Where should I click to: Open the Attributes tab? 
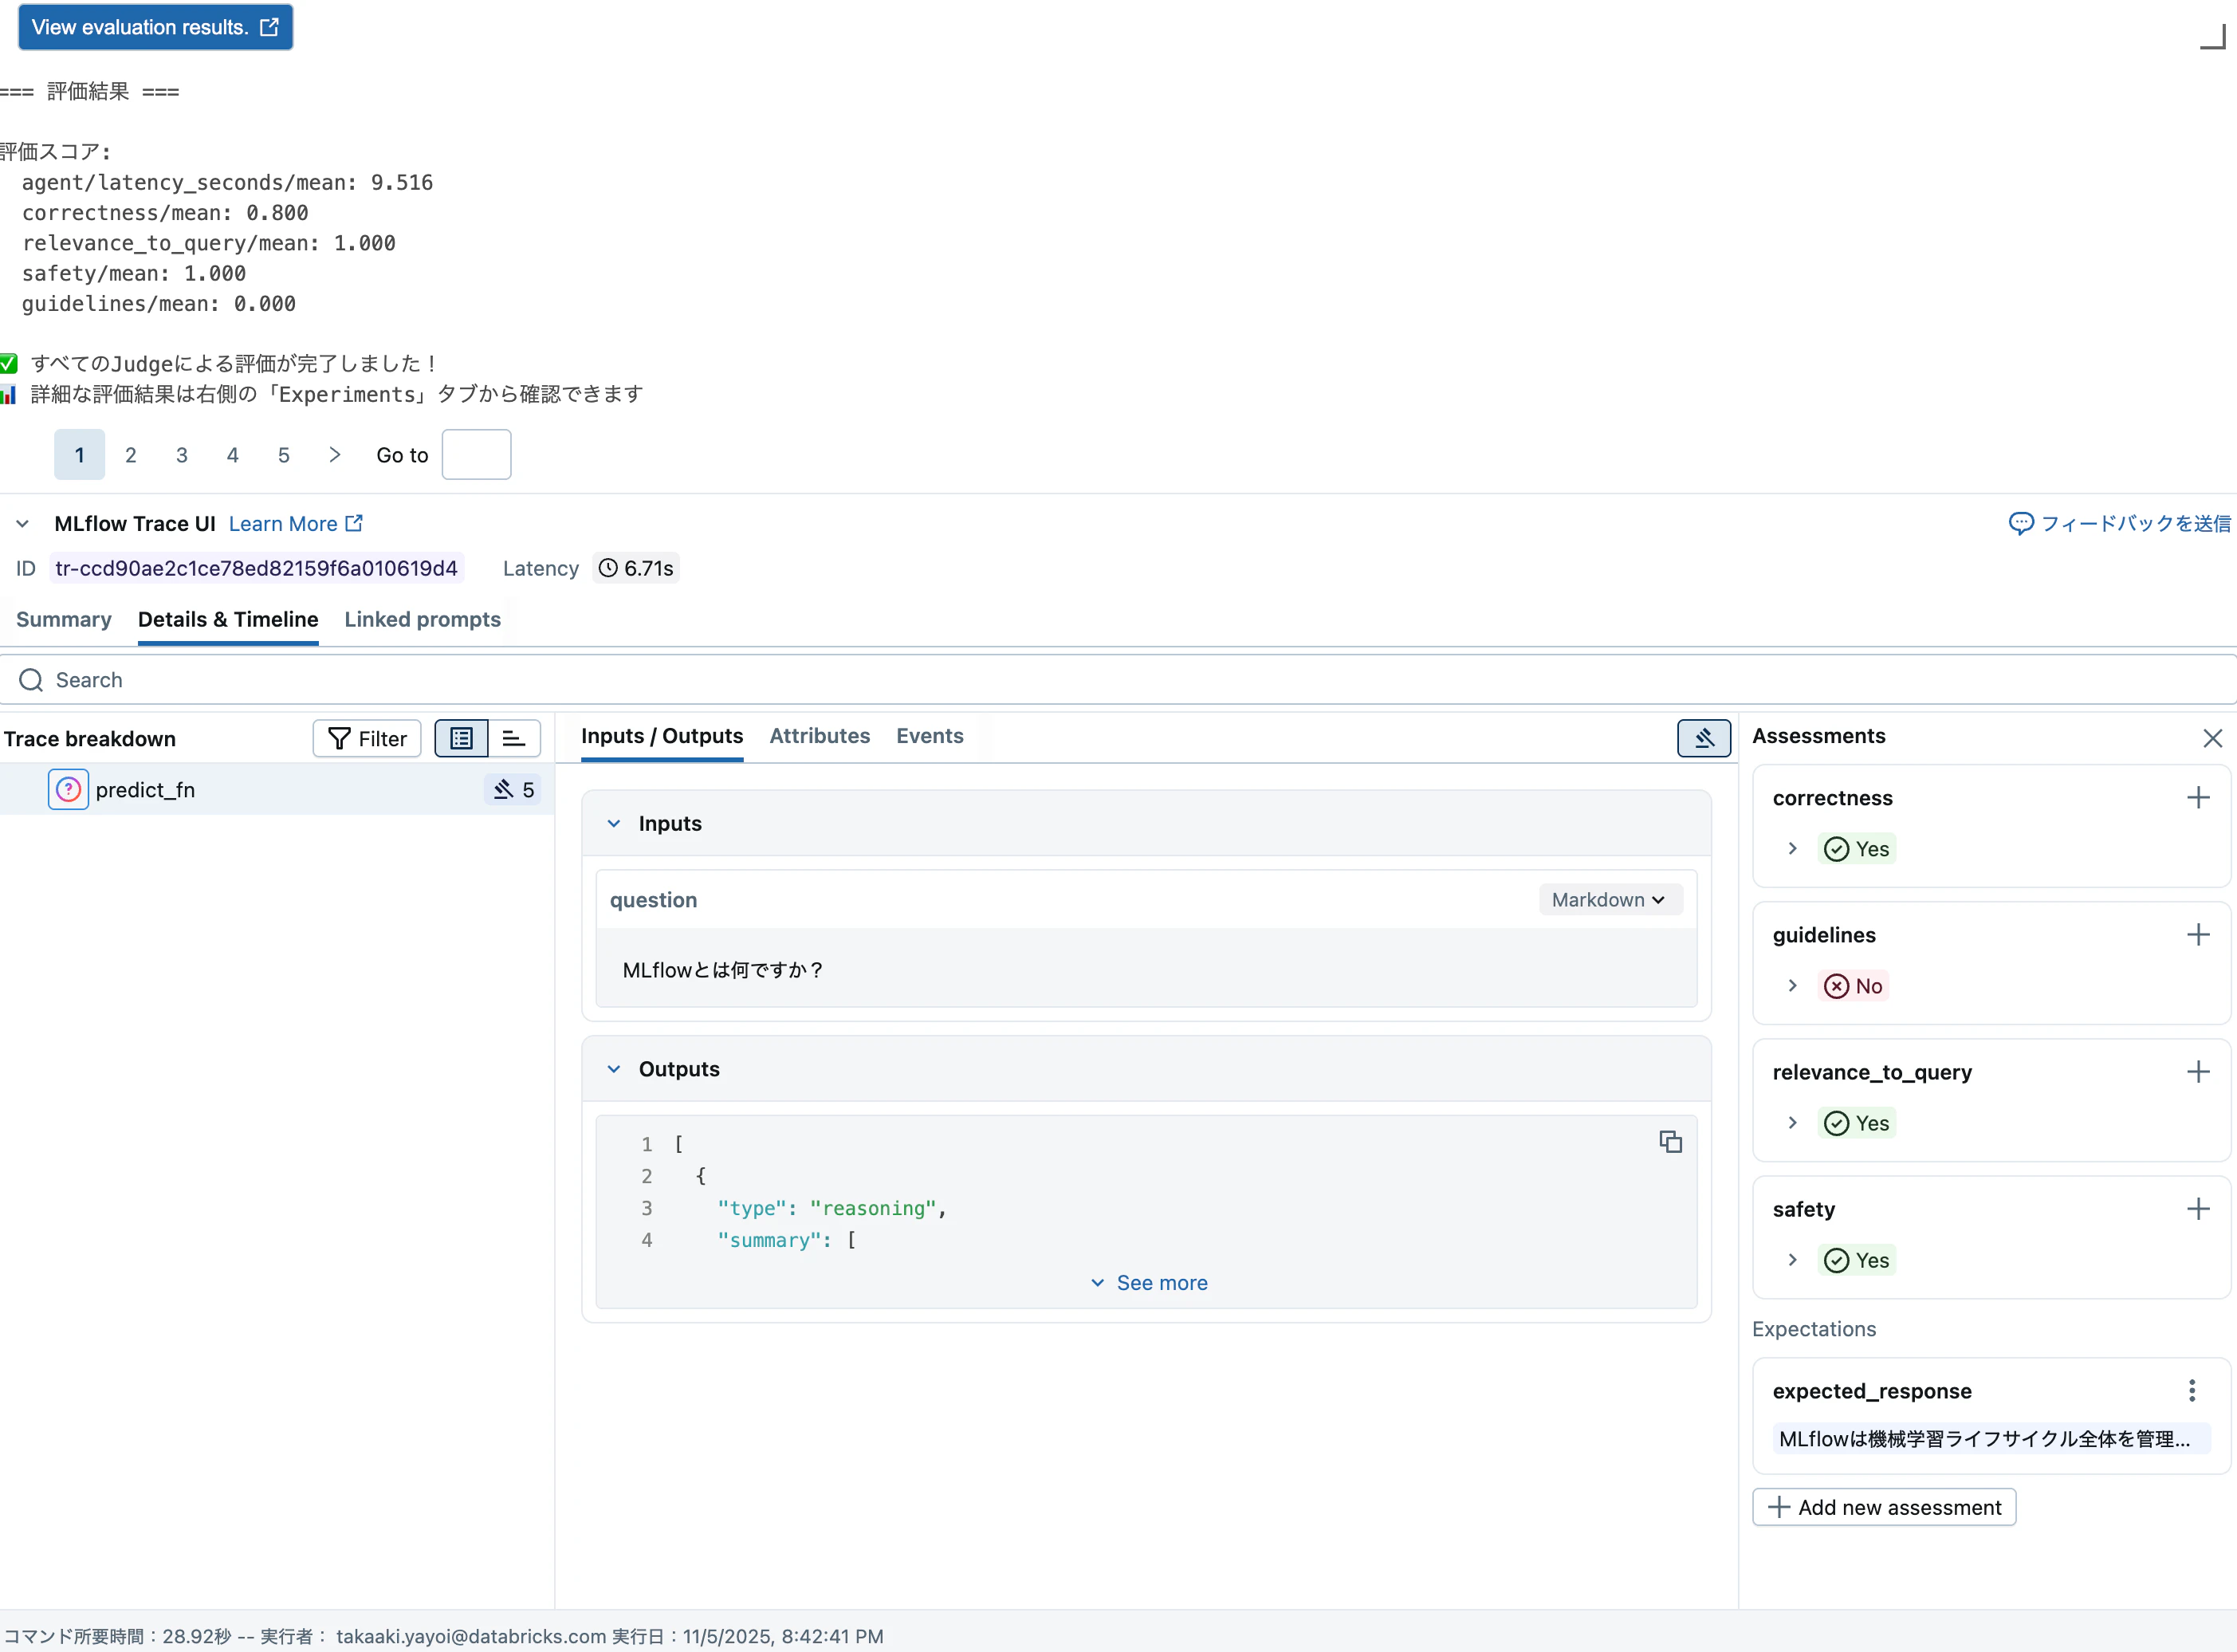click(820, 737)
